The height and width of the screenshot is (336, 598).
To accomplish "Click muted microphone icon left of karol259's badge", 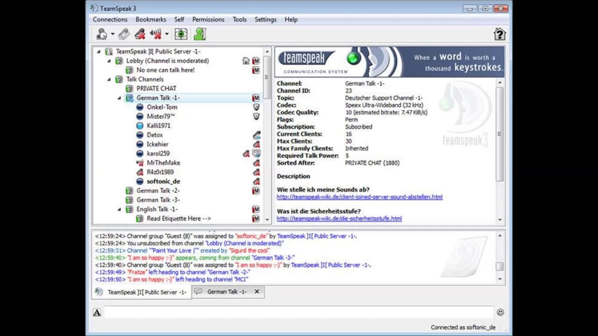I will coord(246,154).
